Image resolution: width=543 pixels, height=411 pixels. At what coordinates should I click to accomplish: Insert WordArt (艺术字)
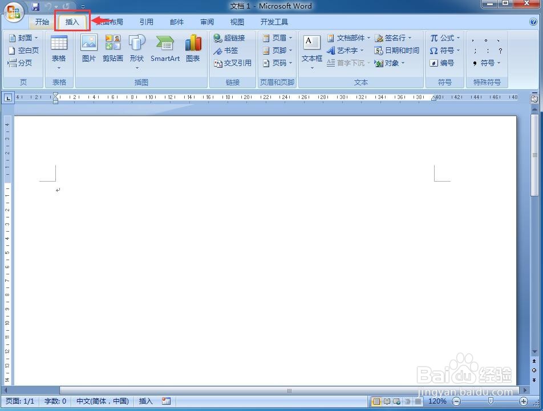345,51
